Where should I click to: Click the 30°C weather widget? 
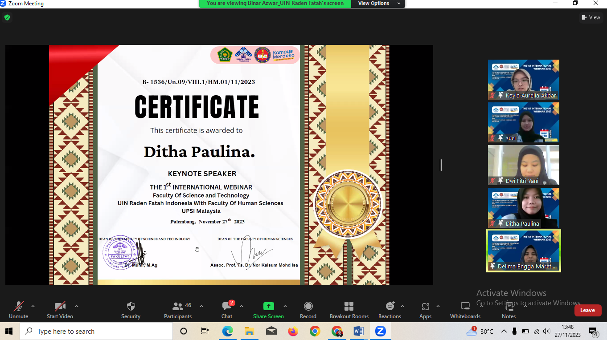480,331
